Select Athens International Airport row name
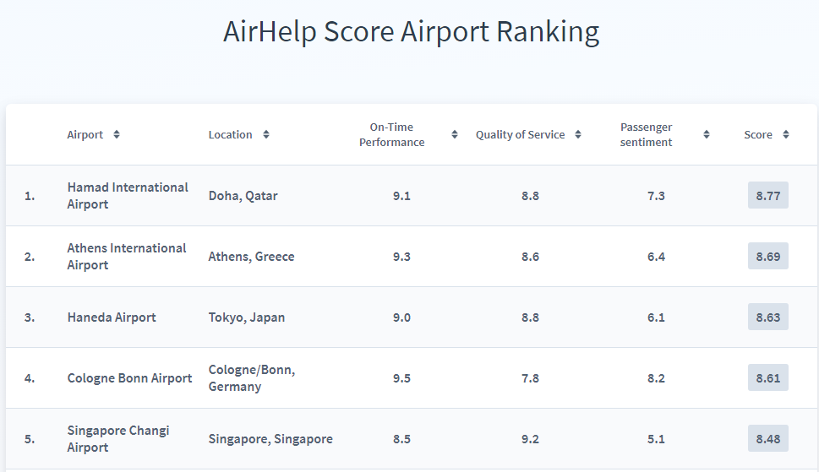 click(127, 257)
